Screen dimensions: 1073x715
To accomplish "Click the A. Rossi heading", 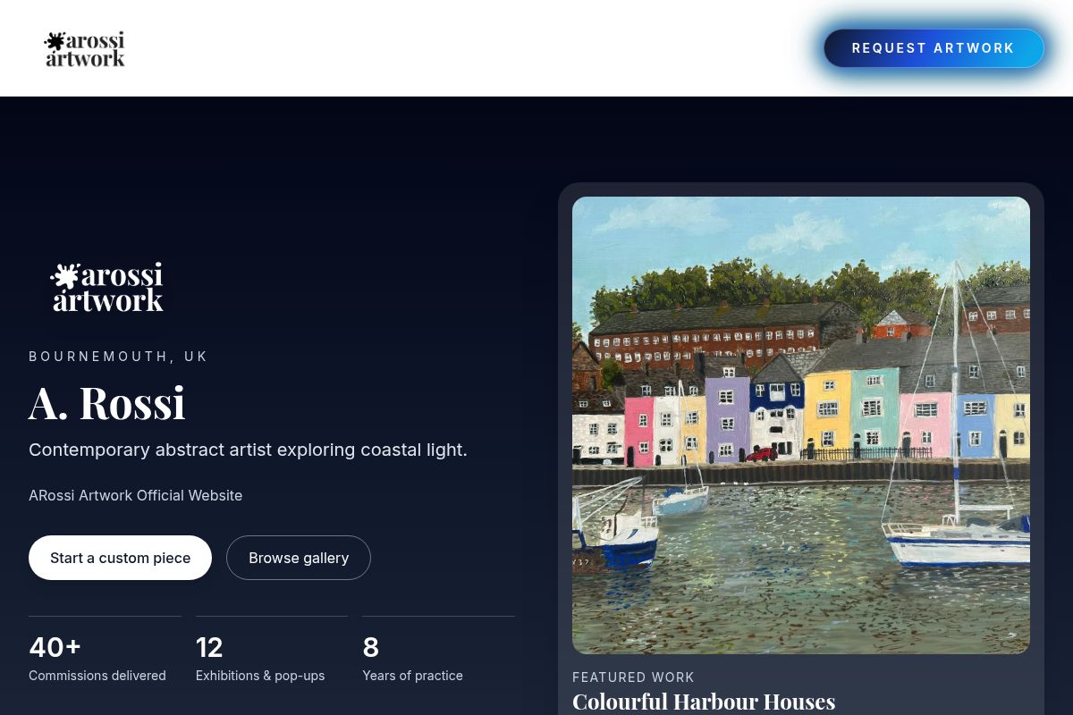I will [x=107, y=403].
